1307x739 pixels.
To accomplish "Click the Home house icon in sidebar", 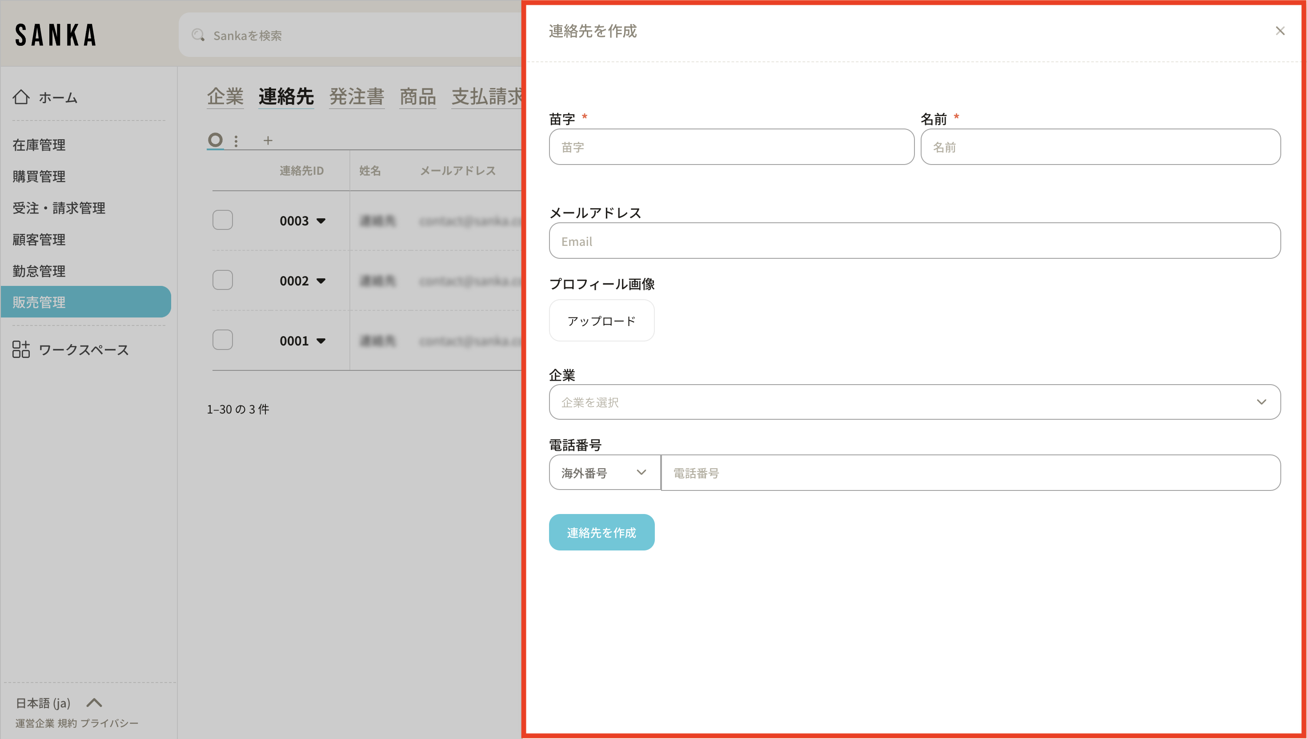I will [x=21, y=97].
